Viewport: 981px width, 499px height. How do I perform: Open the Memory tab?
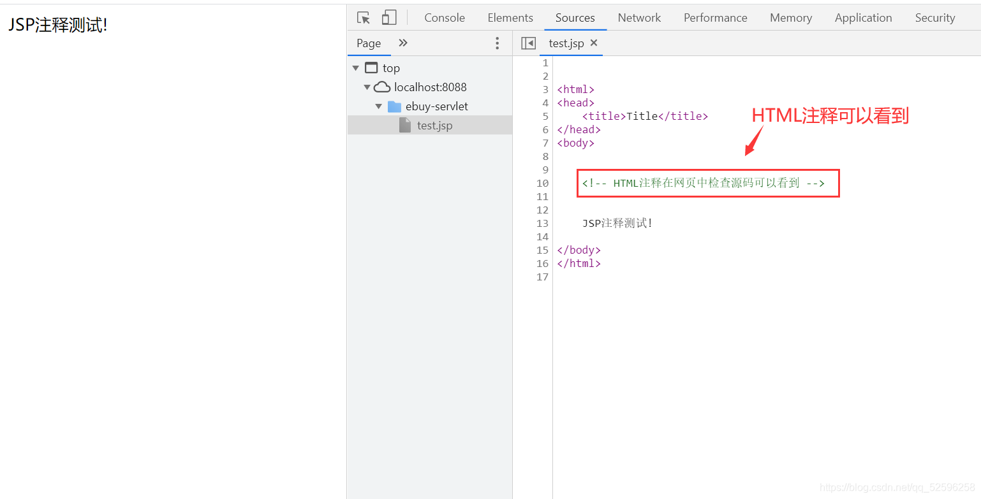(x=791, y=18)
